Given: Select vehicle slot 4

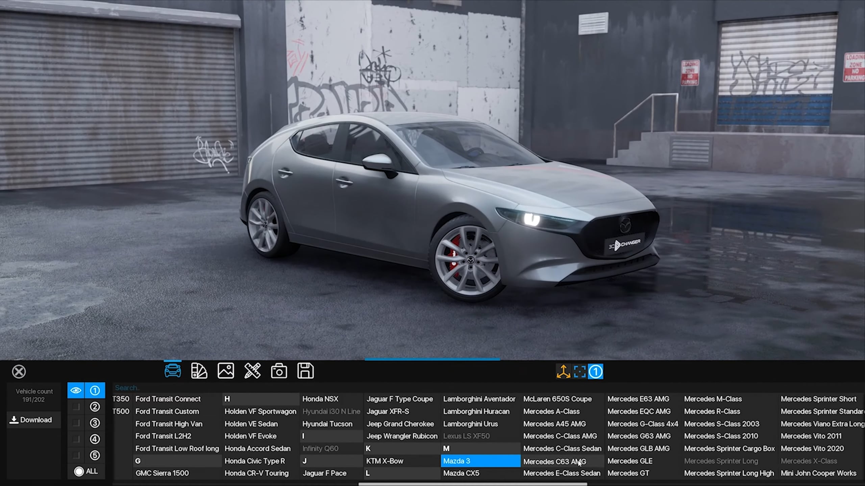Looking at the screenshot, I should coord(95,439).
